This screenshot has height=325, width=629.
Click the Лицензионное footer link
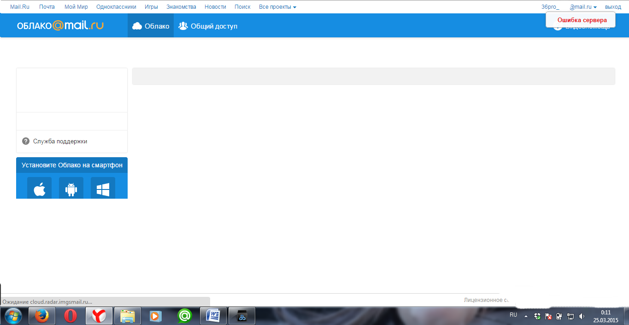click(487, 300)
